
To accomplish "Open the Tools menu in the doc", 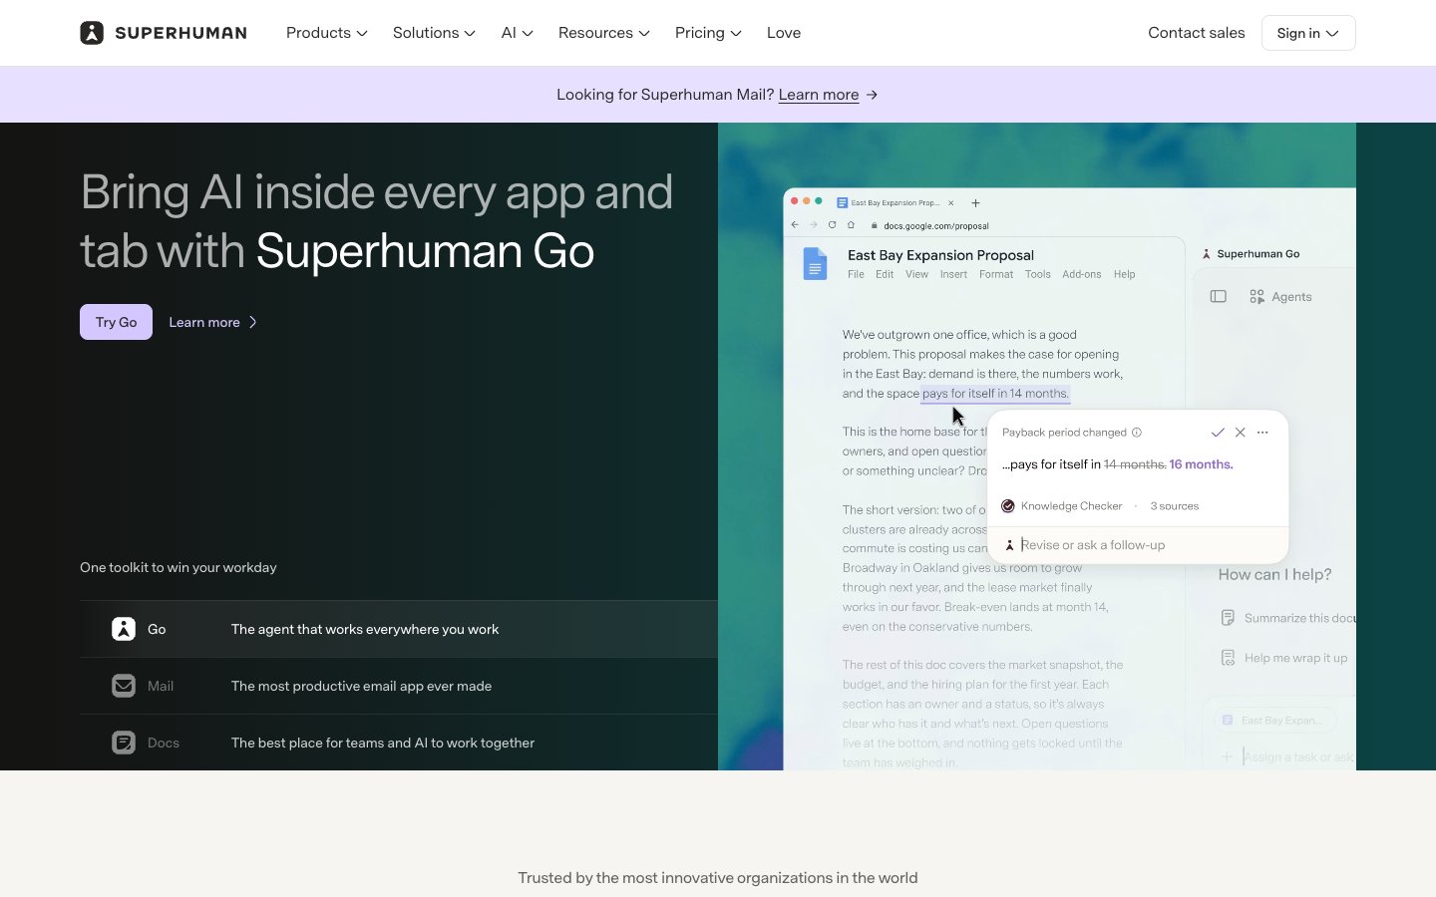I will (x=1038, y=274).
